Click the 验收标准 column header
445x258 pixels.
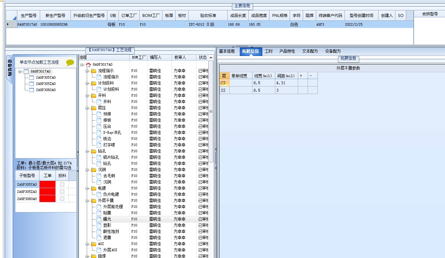pyautogui.click(x=208, y=16)
